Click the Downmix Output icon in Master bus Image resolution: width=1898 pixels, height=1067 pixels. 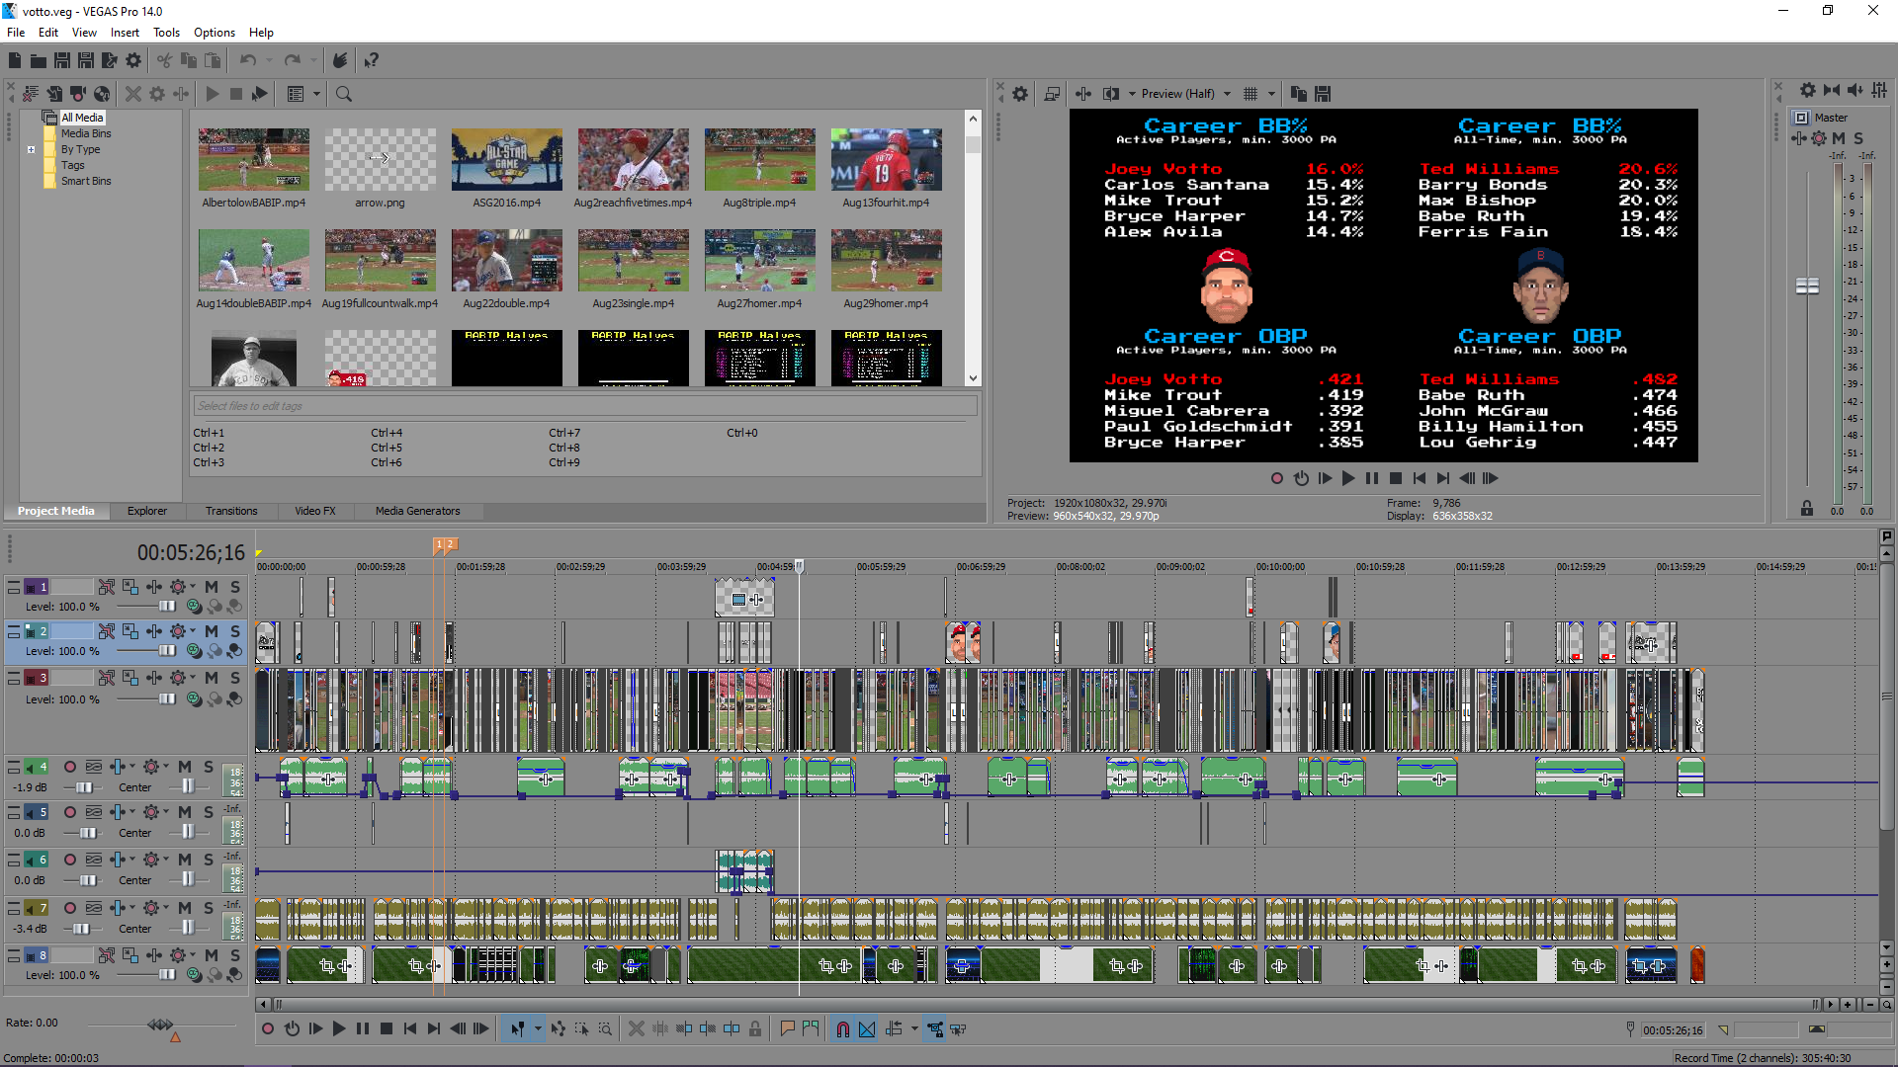tap(1832, 90)
